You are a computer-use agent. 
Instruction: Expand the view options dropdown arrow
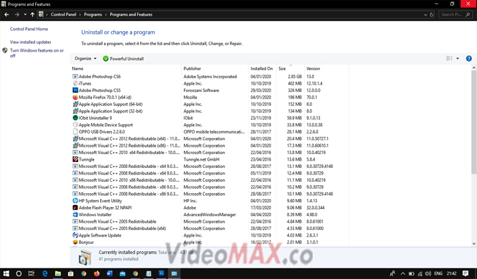[x=458, y=59]
